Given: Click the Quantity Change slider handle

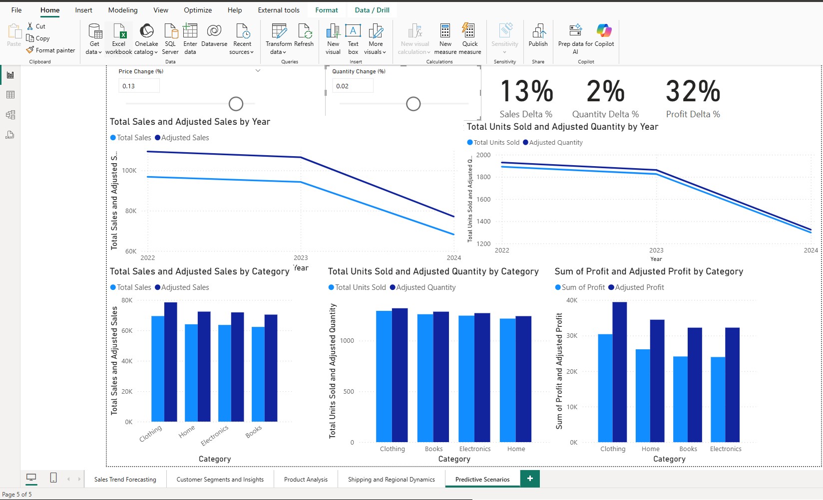Looking at the screenshot, I should click(413, 104).
